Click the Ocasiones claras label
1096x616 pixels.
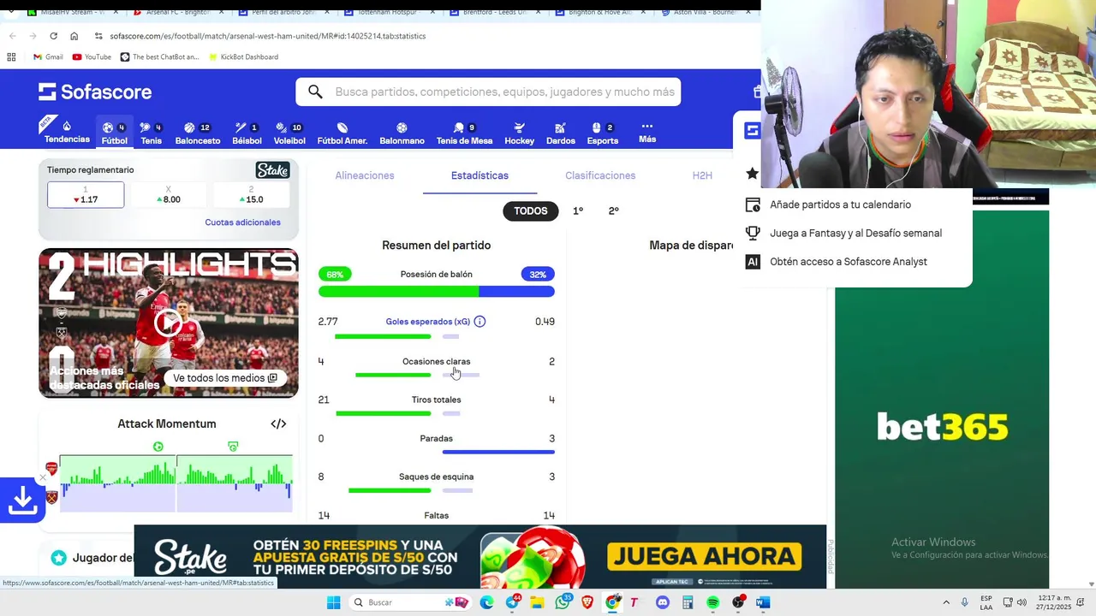click(437, 361)
